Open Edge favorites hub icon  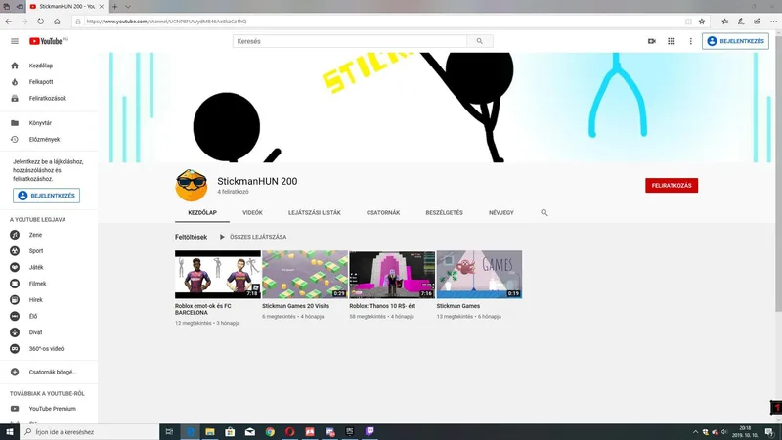point(724,22)
